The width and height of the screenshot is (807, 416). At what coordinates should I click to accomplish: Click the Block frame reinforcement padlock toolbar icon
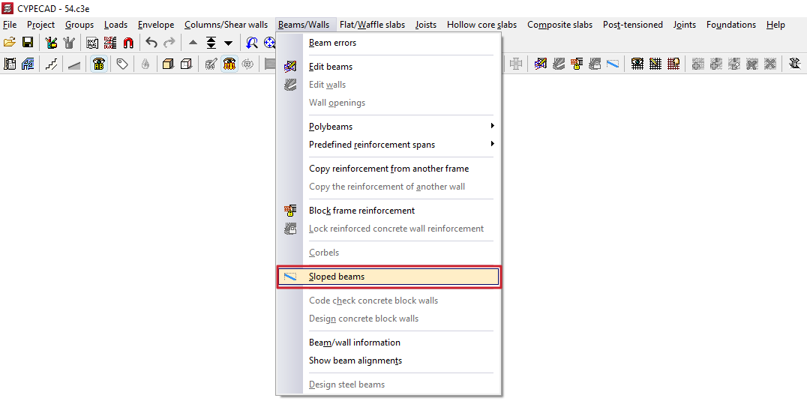(x=577, y=64)
